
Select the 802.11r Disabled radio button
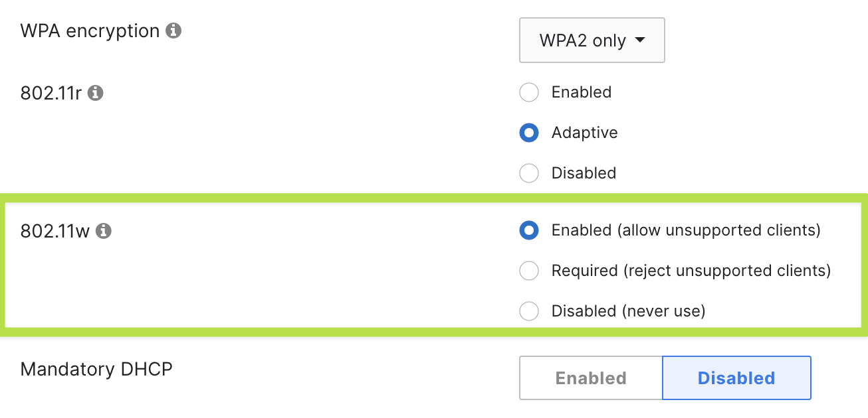[529, 173]
